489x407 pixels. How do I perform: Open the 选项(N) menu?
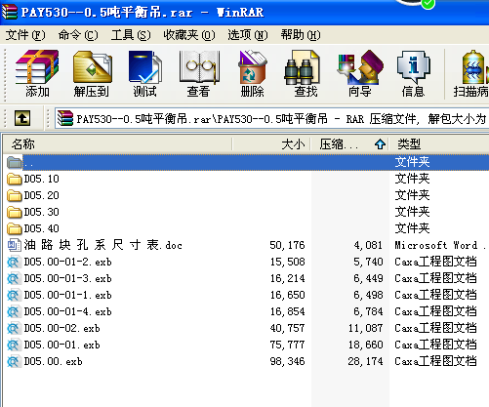point(248,35)
